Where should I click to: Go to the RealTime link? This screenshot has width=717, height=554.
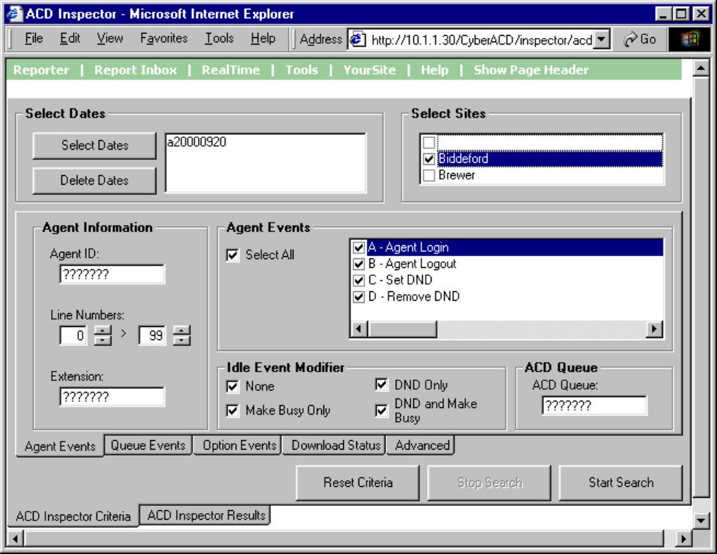click(x=231, y=70)
